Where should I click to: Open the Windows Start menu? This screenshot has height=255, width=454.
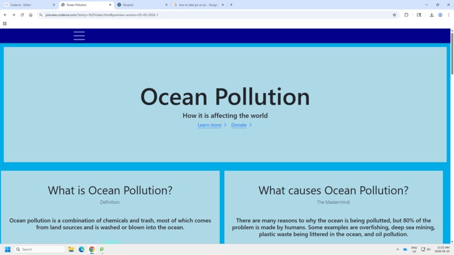point(7,249)
